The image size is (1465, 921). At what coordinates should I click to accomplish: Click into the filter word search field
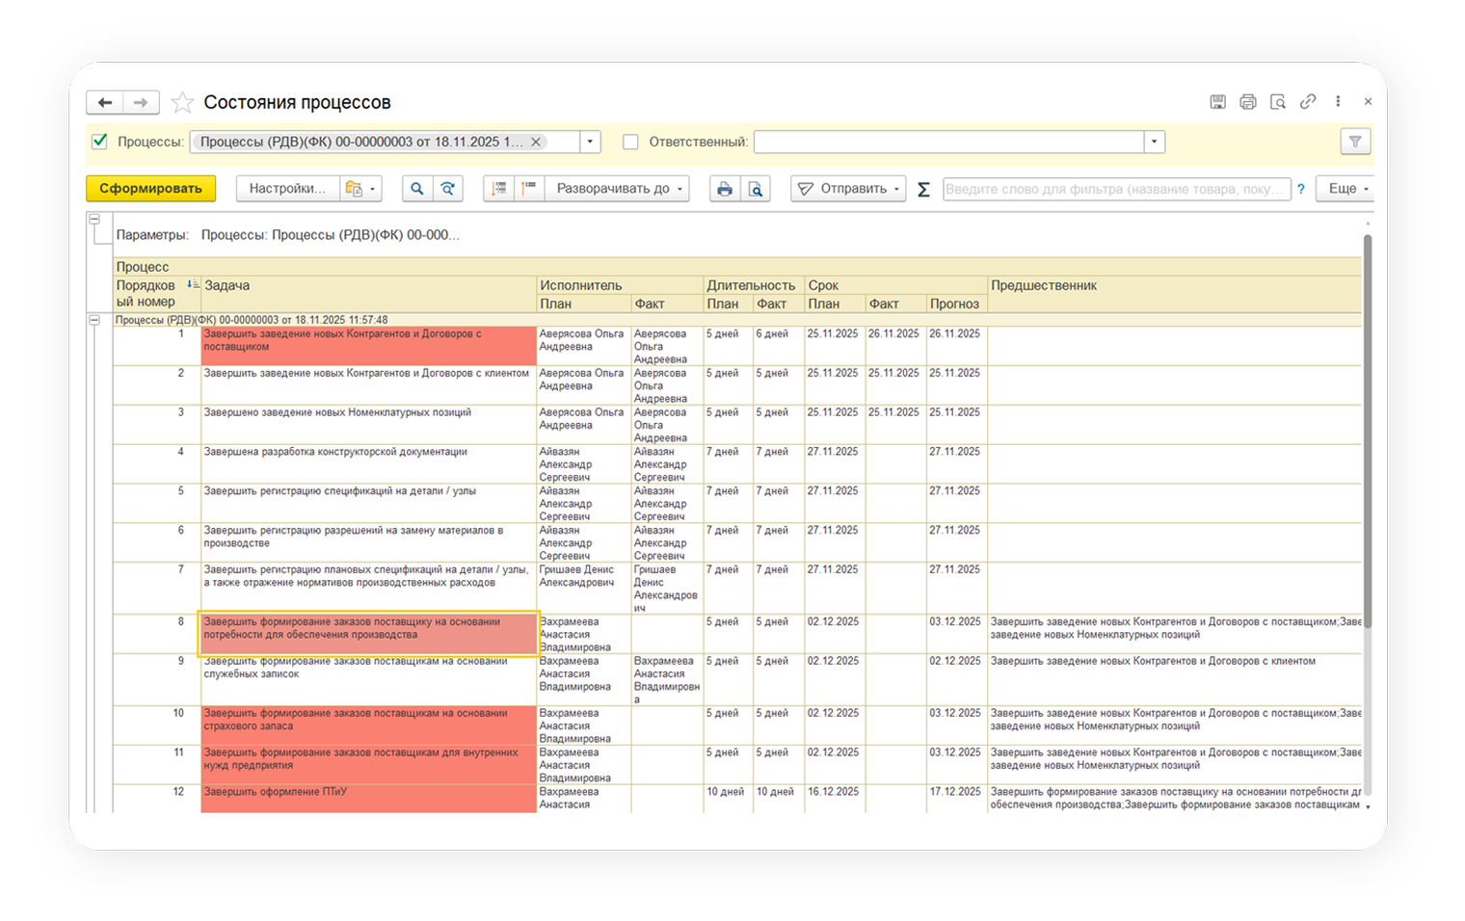click(1115, 189)
